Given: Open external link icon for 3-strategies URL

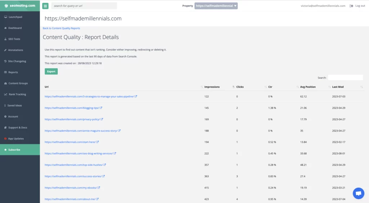Looking at the screenshot, I should click(136, 96).
